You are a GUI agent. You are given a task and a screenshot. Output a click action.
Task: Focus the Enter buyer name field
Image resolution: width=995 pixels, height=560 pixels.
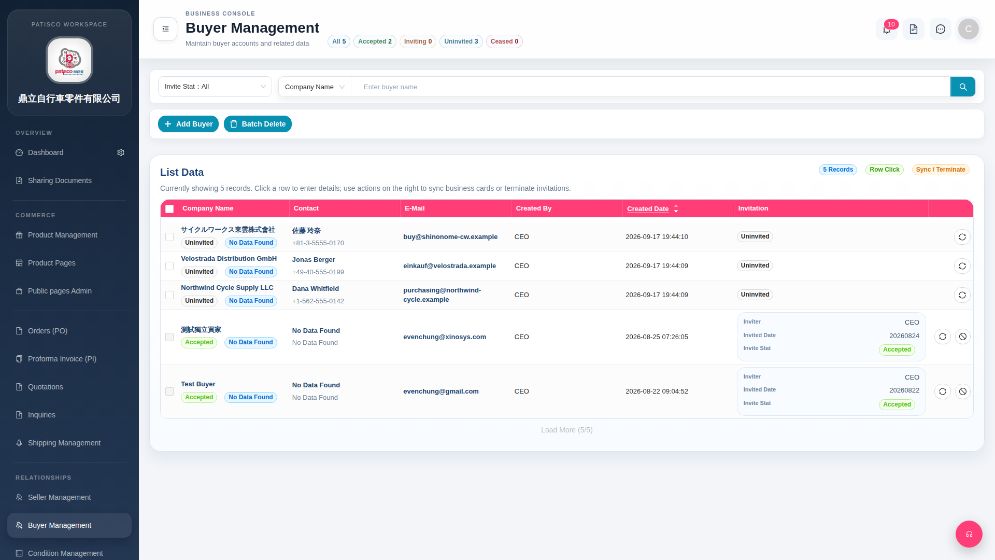click(x=651, y=87)
